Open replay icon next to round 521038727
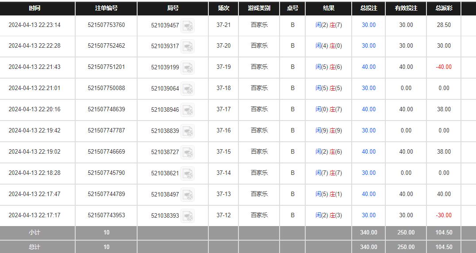 point(188,152)
